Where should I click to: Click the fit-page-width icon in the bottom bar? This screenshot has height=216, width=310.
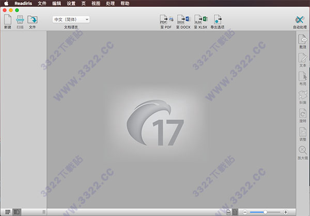[x=228, y=212]
